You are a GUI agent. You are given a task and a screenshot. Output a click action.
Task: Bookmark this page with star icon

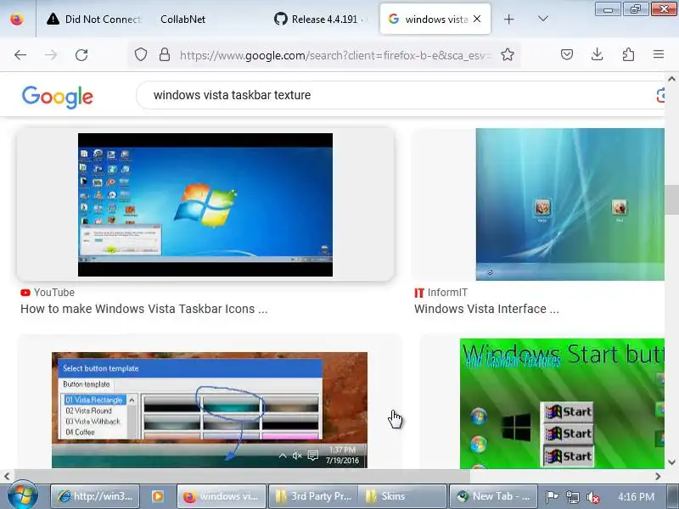(508, 55)
